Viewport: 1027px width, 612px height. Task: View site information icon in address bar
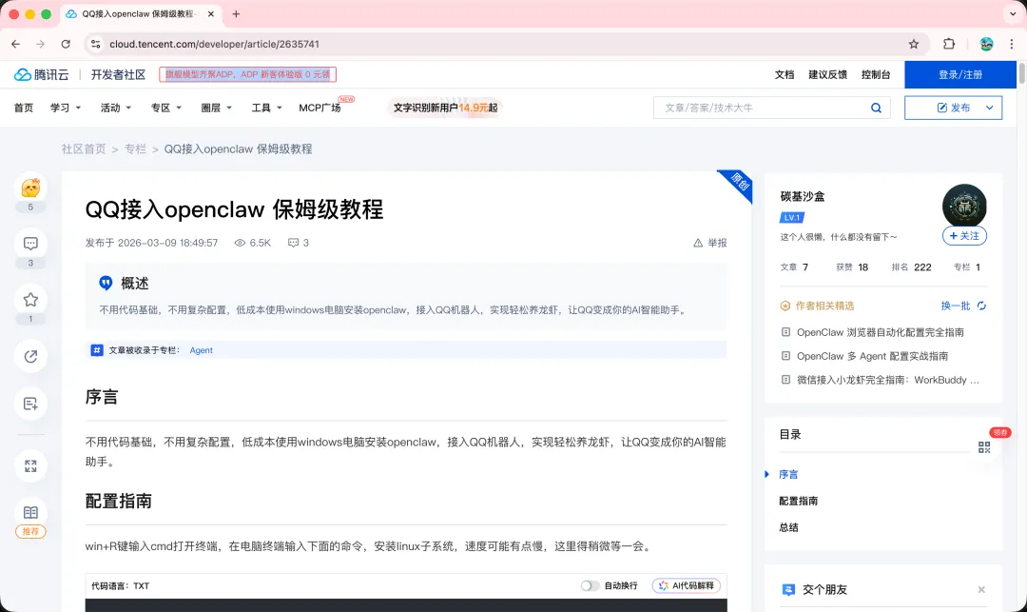pyautogui.click(x=96, y=44)
